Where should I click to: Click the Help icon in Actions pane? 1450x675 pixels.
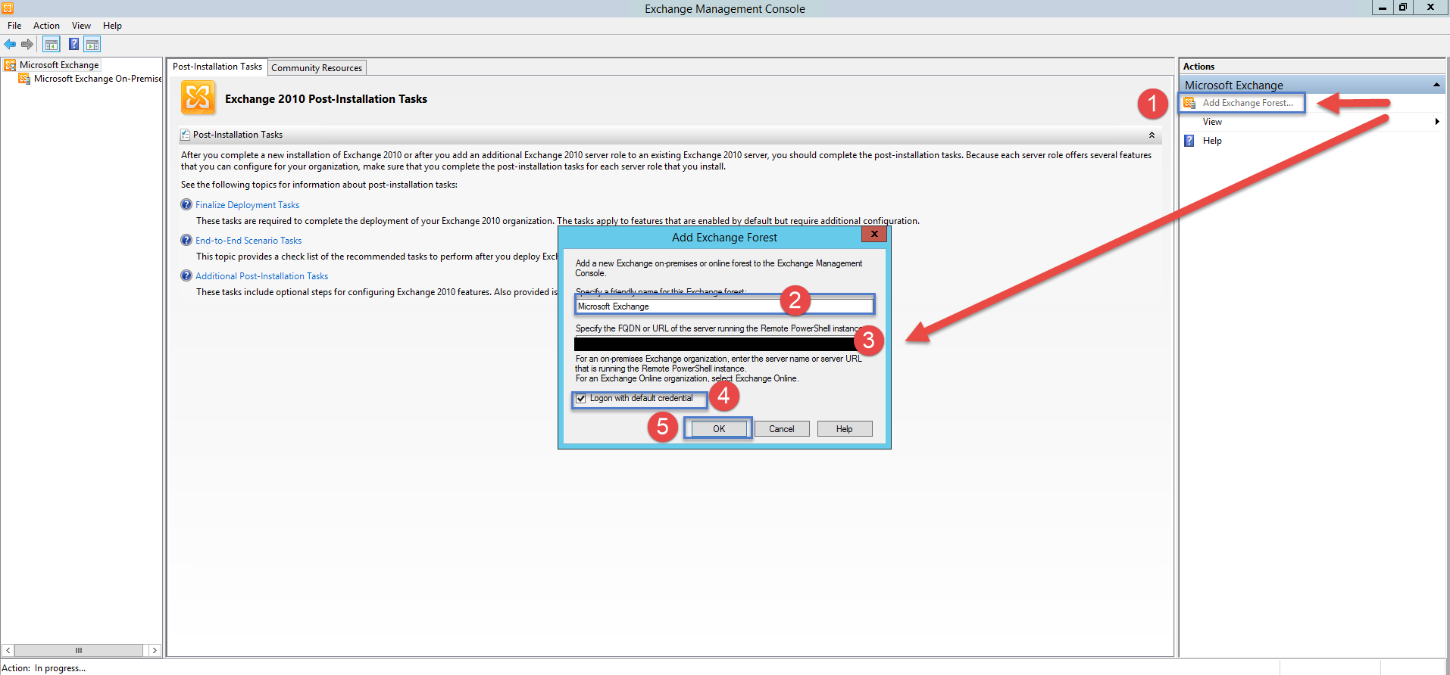(1189, 141)
